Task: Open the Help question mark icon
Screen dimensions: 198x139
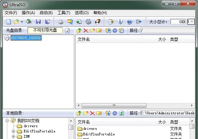Action: tap(129, 22)
